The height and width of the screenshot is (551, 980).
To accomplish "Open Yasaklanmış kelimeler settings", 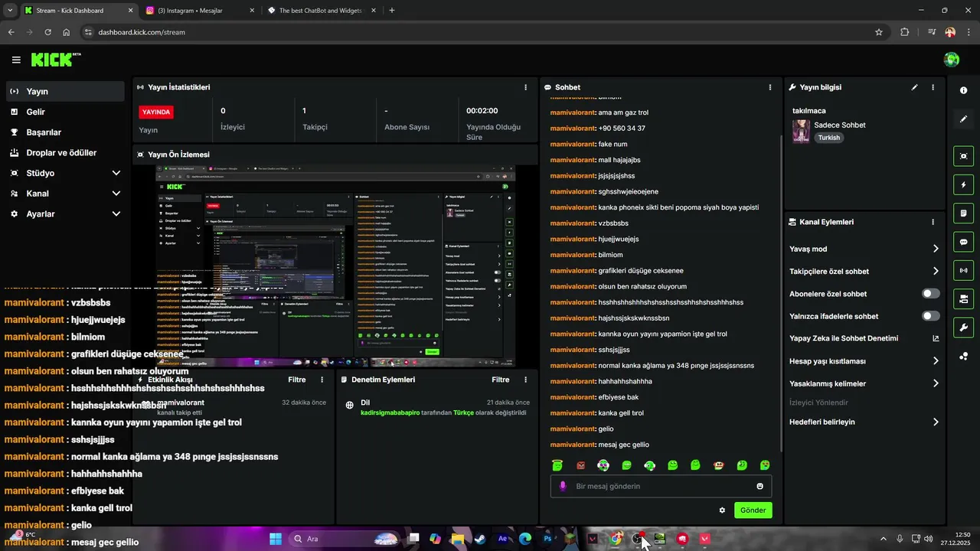I will (936, 383).
